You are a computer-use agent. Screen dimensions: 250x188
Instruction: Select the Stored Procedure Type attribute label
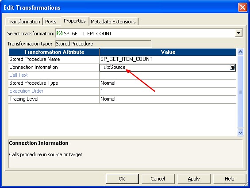pyautogui.click(x=34, y=83)
